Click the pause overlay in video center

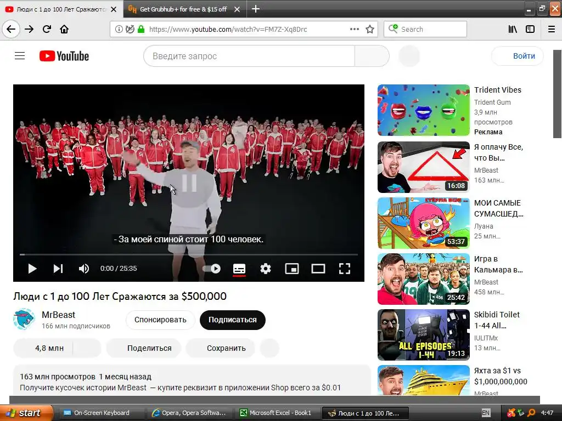click(189, 183)
